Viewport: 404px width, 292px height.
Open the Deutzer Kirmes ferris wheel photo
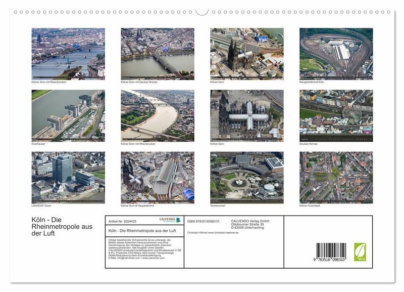pyautogui.click(x=336, y=116)
